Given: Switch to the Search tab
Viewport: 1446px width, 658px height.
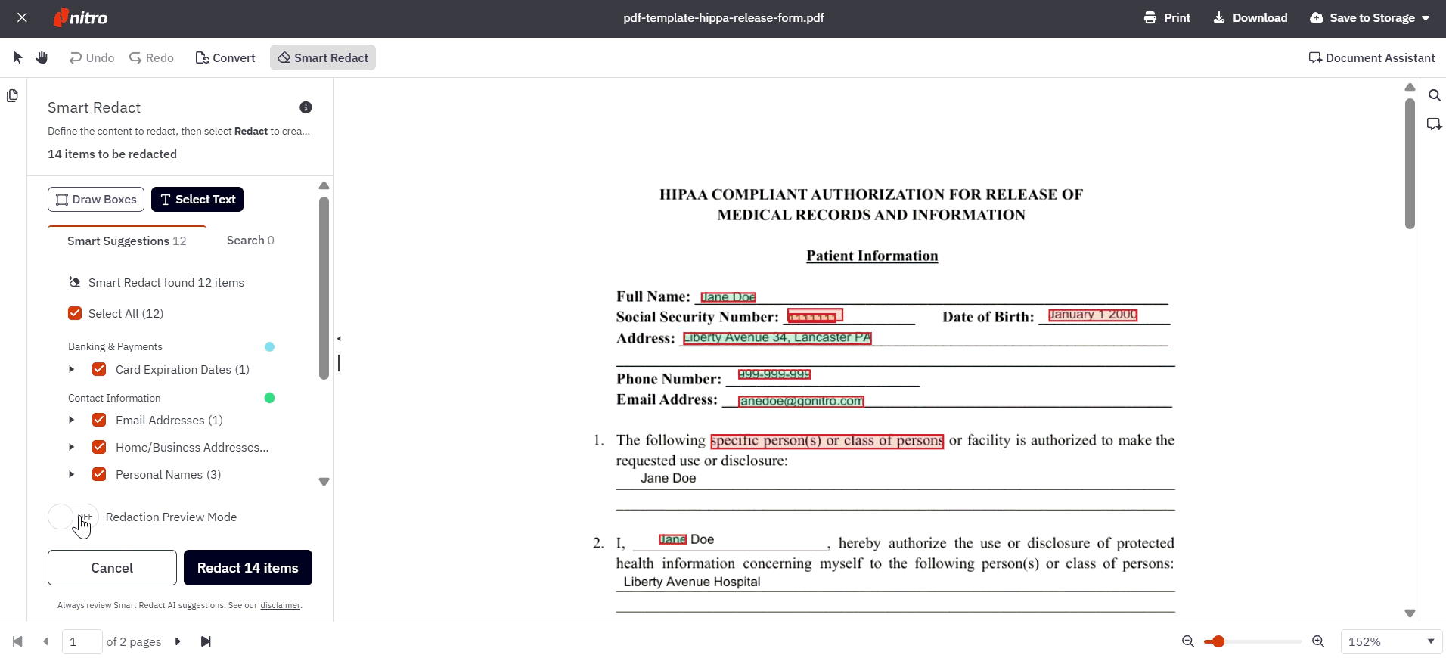Looking at the screenshot, I should pyautogui.click(x=250, y=241).
